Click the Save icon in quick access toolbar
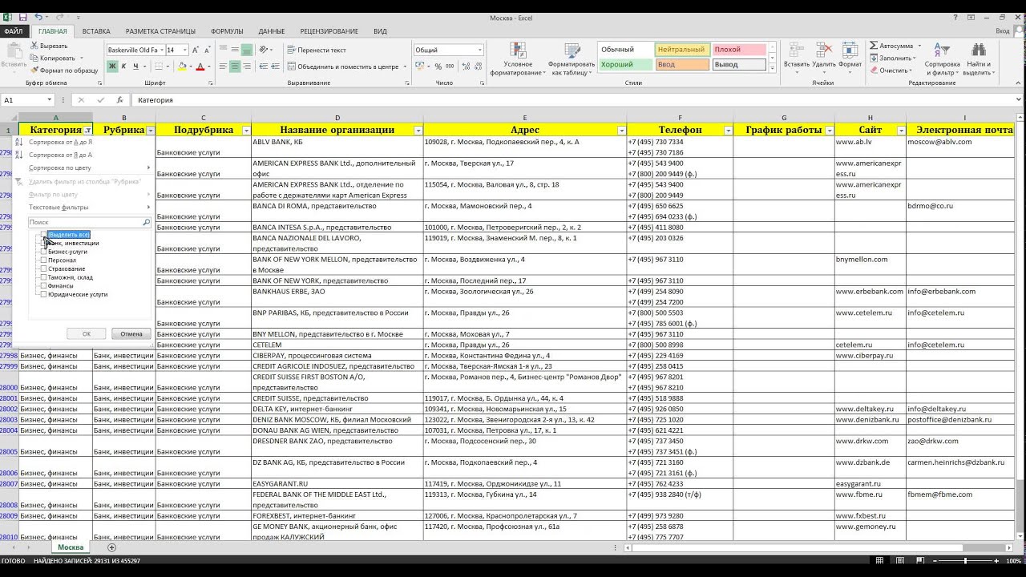This screenshot has height=577, width=1026. tap(22, 17)
